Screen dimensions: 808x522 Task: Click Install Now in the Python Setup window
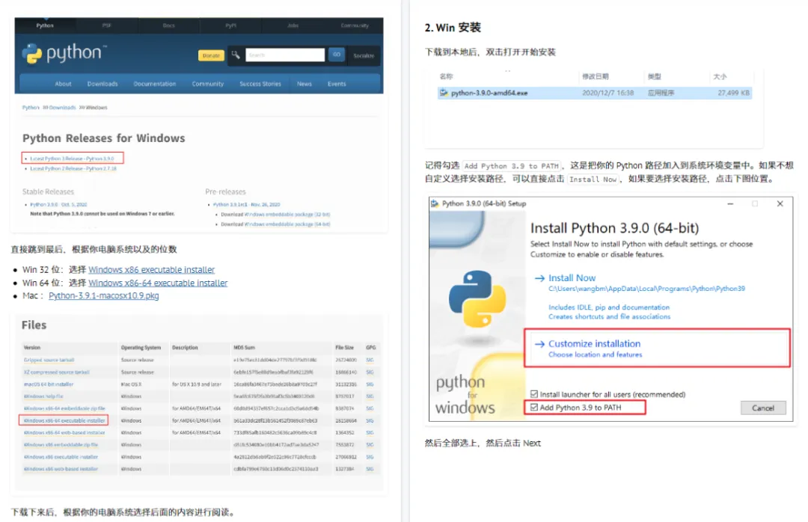(x=572, y=277)
